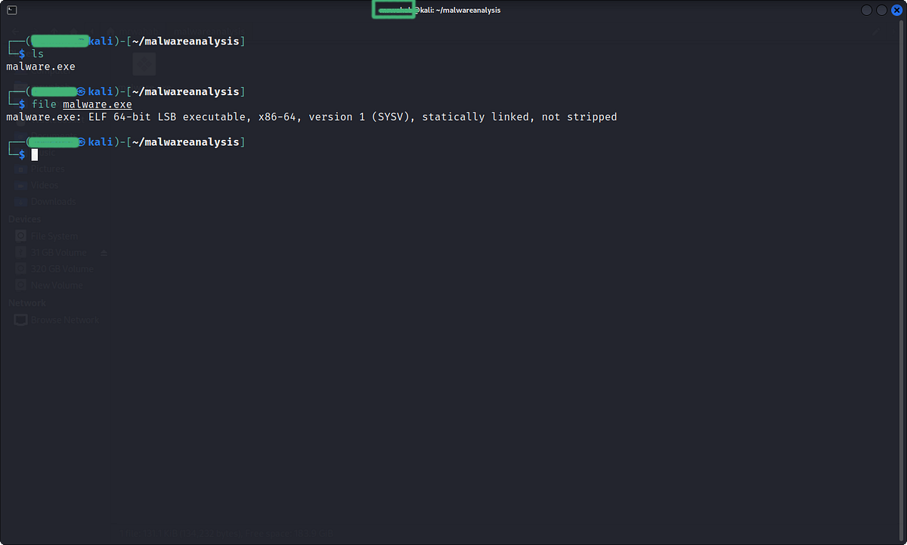The width and height of the screenshot is (907, 545).
Task: Click the terminal prompt cursor to focus input
Action: click(34, 154)
